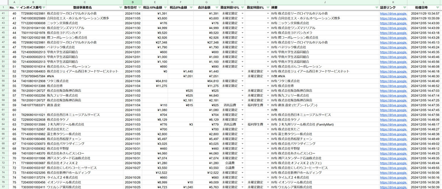Open 消耗品費 dropdown in sheet row 59

[242, 105]
